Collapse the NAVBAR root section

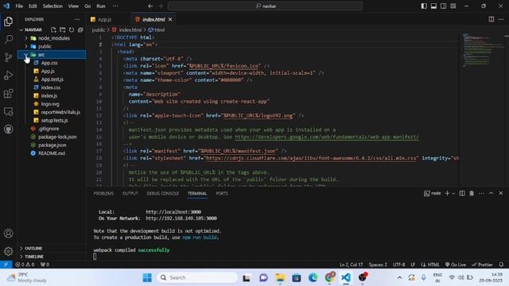[x=21, y=30]
